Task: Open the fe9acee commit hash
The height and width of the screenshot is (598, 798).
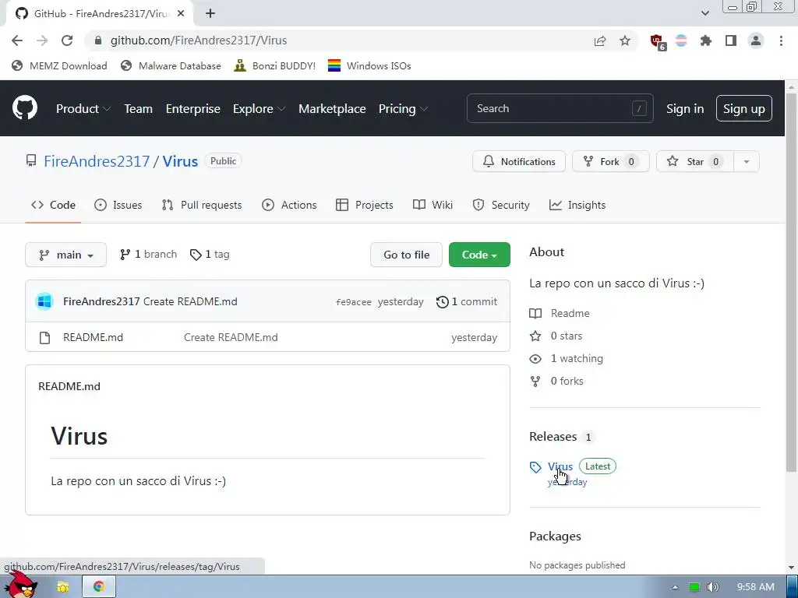Action: point(353,302)
